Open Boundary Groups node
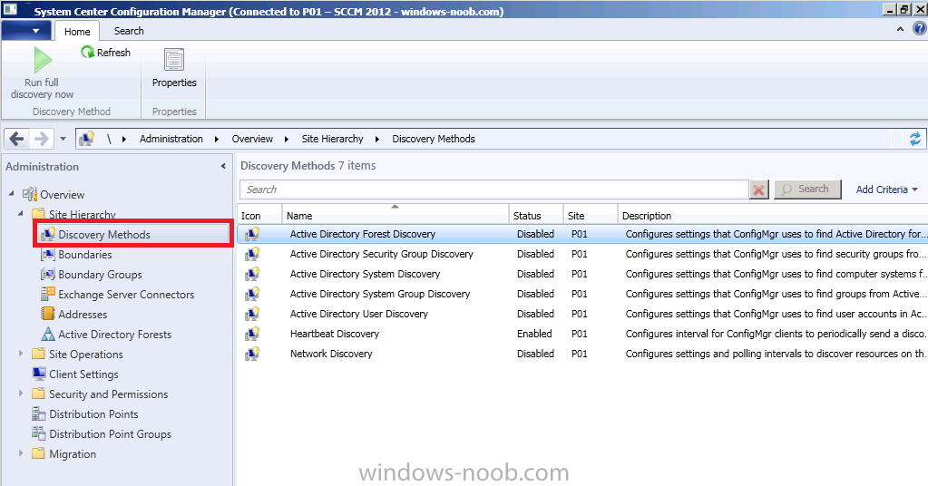The image size is (928, 486). pos(100,275)
